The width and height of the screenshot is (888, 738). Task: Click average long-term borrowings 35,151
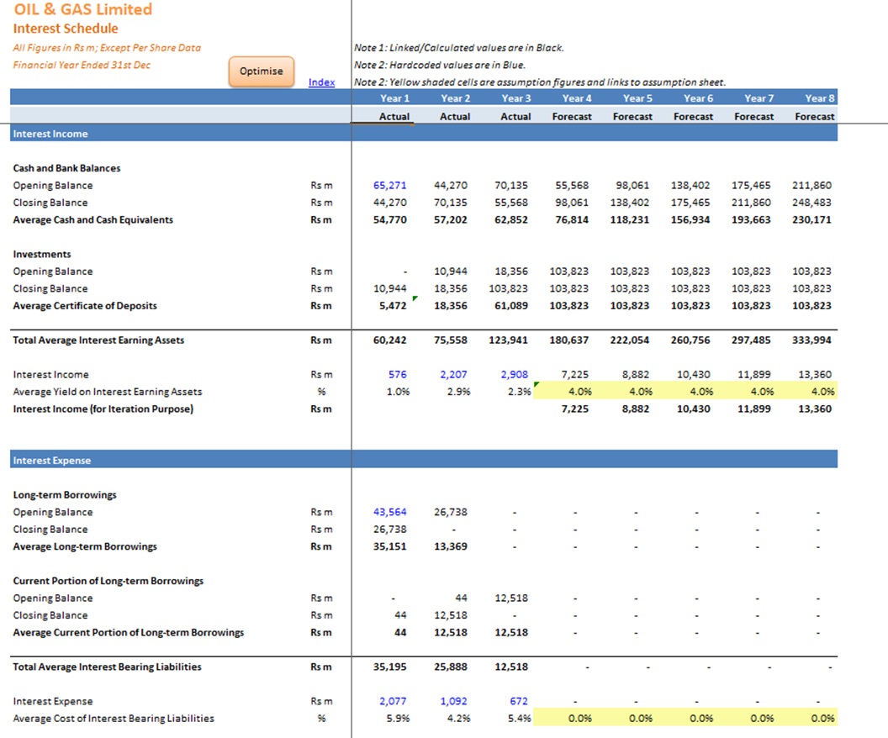[x=389, y=546]
